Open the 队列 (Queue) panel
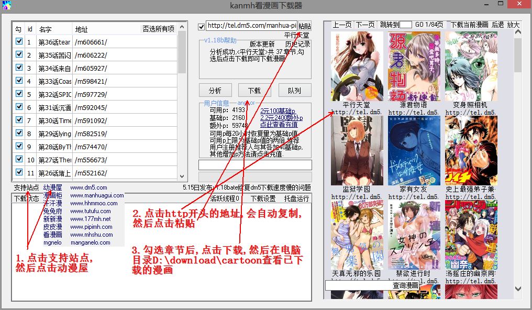The height and width of the screenshot is (310, 532). click(x=295, y=90)
